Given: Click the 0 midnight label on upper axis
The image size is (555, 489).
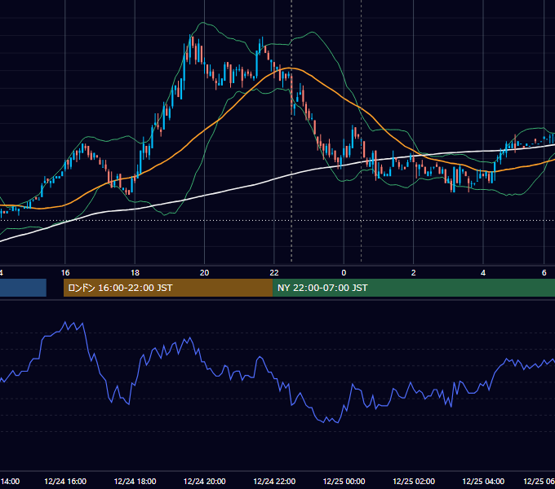Looking at the screenshot, I should (x=344, y=273).
